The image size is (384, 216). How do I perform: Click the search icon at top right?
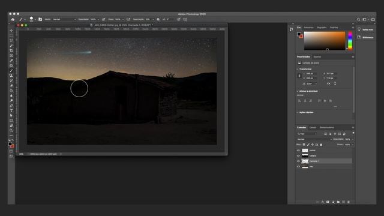coord(359,19)
